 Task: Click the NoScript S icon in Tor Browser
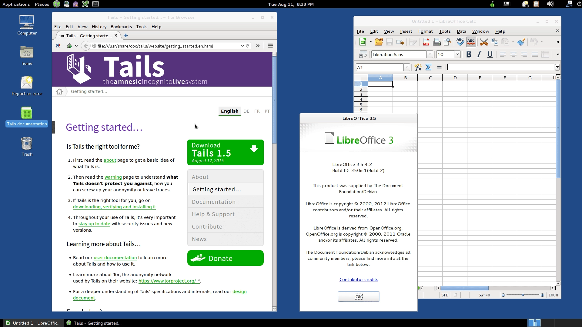58,46
